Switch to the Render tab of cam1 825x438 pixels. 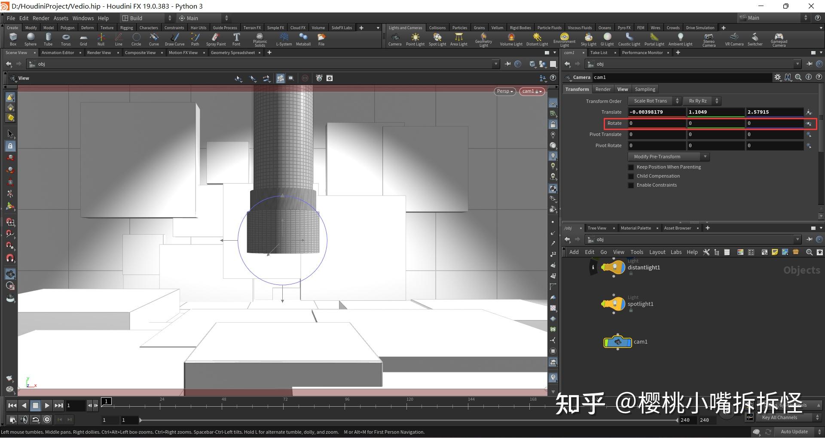[602, 89]
